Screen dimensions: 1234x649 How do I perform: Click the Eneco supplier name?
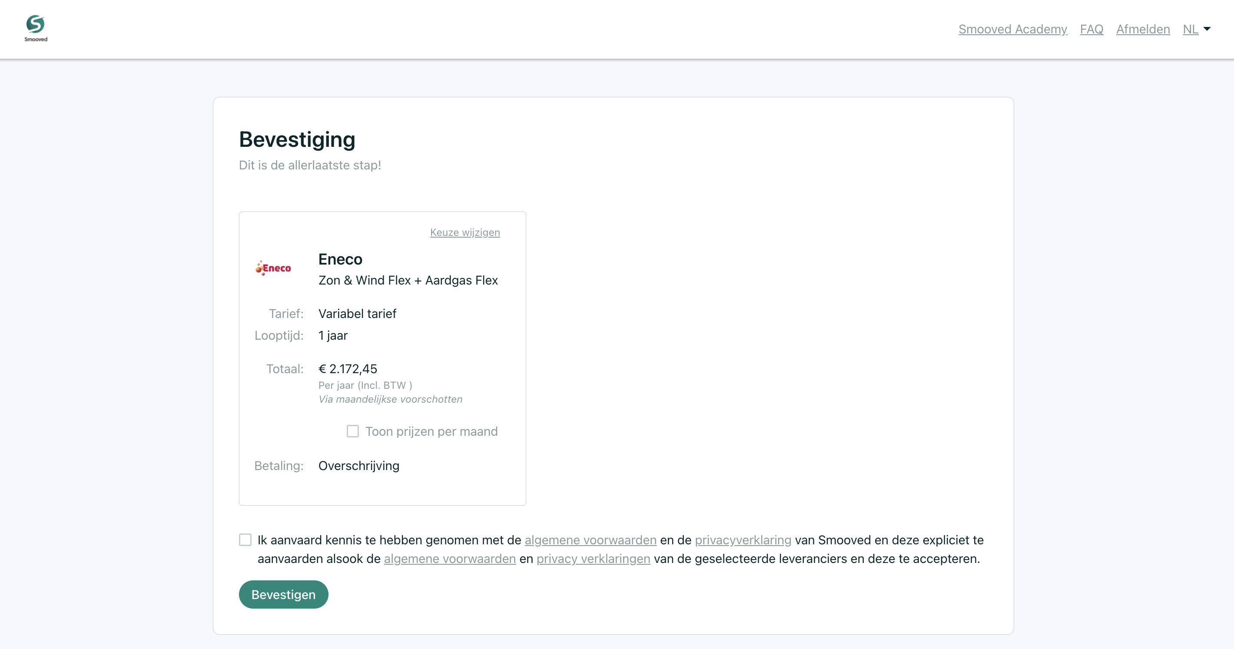[x=341, y=259]
